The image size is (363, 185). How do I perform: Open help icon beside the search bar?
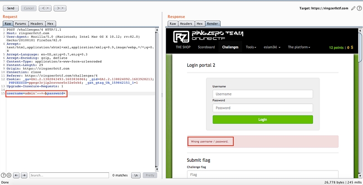pyautogui.click(x=3, y=175)
